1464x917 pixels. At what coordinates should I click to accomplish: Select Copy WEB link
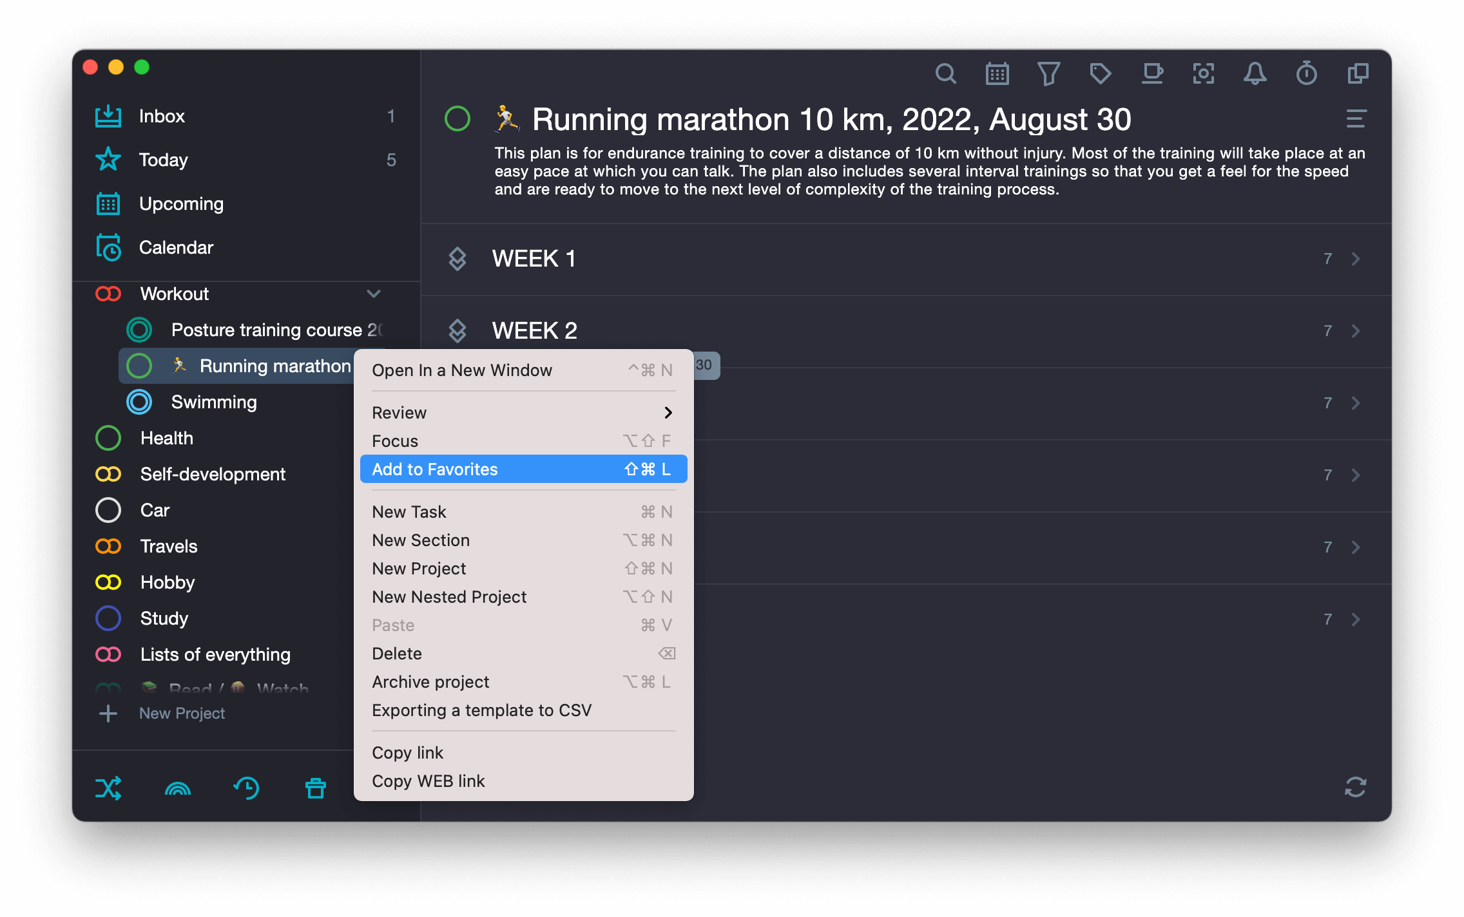pyautogui.click(x=523, y=781)
